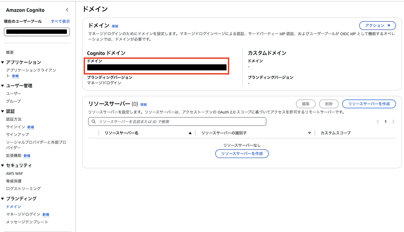Open メッセージテンプレート page
404x232 pixels.
[x=27, y=222]
